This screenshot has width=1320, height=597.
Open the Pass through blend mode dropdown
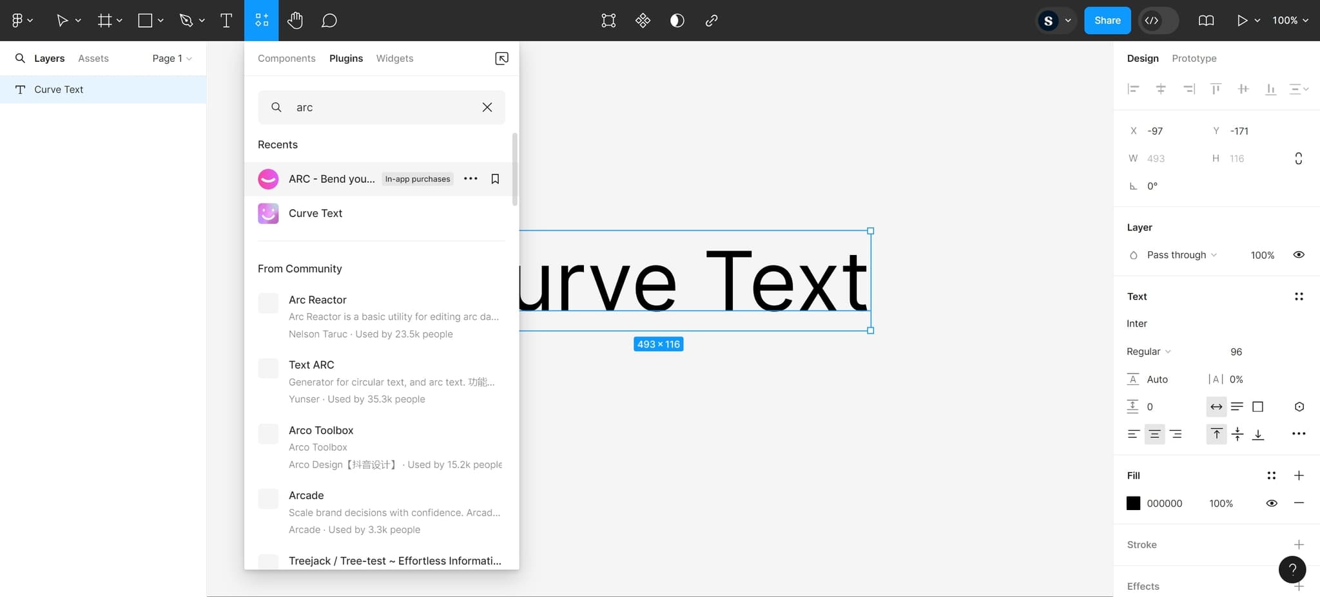[1176, 254]
